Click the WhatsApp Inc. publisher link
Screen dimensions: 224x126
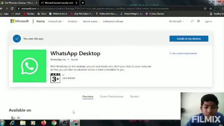coord(58,59)
